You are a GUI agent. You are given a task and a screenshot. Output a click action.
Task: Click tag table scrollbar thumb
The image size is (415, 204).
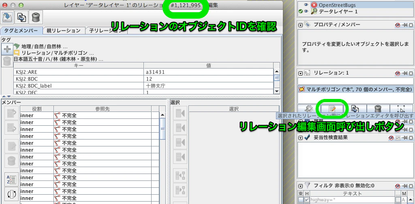(277, 78)
